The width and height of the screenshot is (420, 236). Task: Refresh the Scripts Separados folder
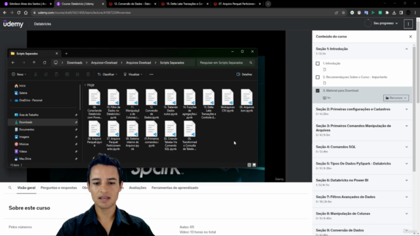pyautogui.click(x=45, y=63)
